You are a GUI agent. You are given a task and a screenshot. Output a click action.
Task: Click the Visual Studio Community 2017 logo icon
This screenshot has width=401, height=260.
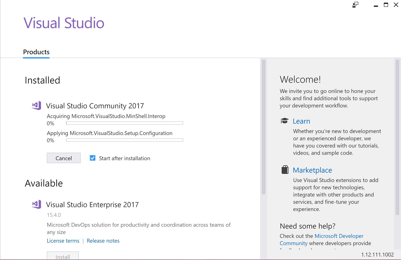point(37,106)
